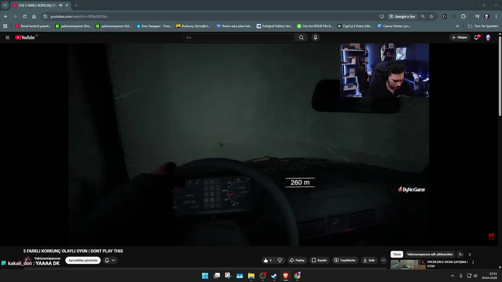Click the Teşekkürler thanks button
The image size is (502, 282).
coord(345,260)
